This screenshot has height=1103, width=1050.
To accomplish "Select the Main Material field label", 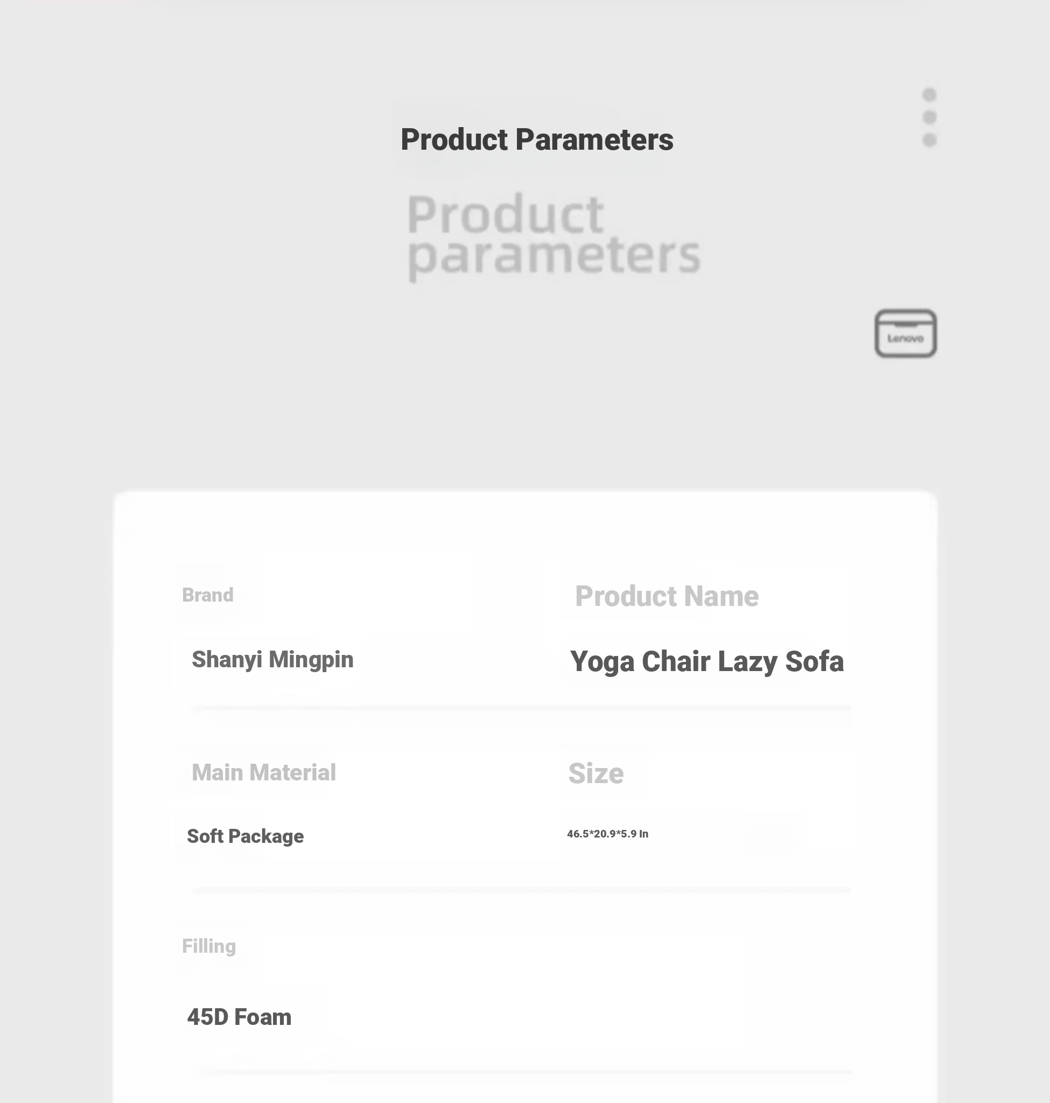I will [x=264, y=773].
